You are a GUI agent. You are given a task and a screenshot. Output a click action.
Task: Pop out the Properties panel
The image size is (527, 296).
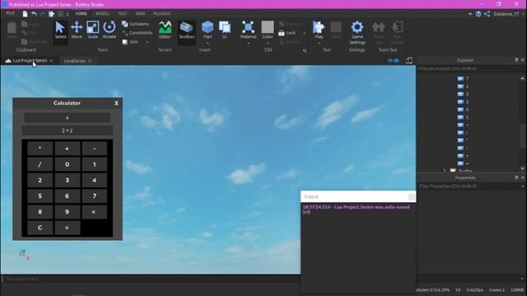(x=516, y=178)
